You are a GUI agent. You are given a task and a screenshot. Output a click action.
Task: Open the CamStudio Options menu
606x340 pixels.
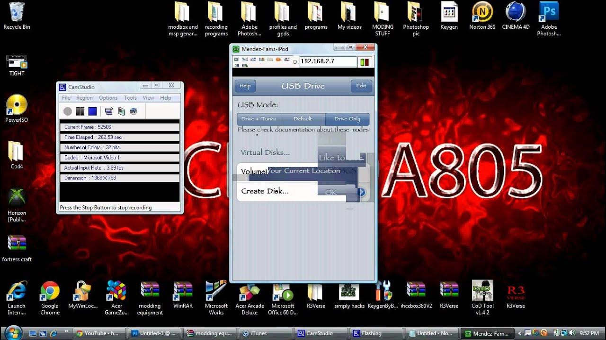click(x=108, y=98)
